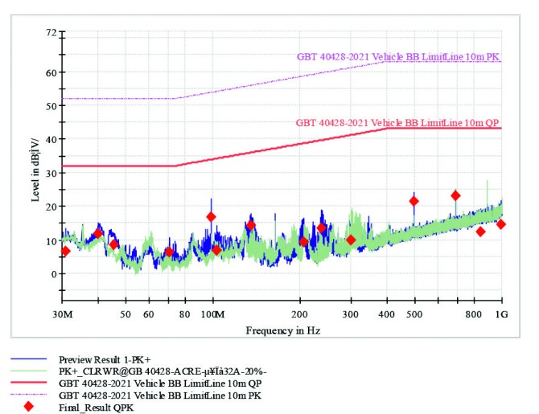Click the blue line legend icon for Preview Result
539x414 pixels.
(29, 359)
